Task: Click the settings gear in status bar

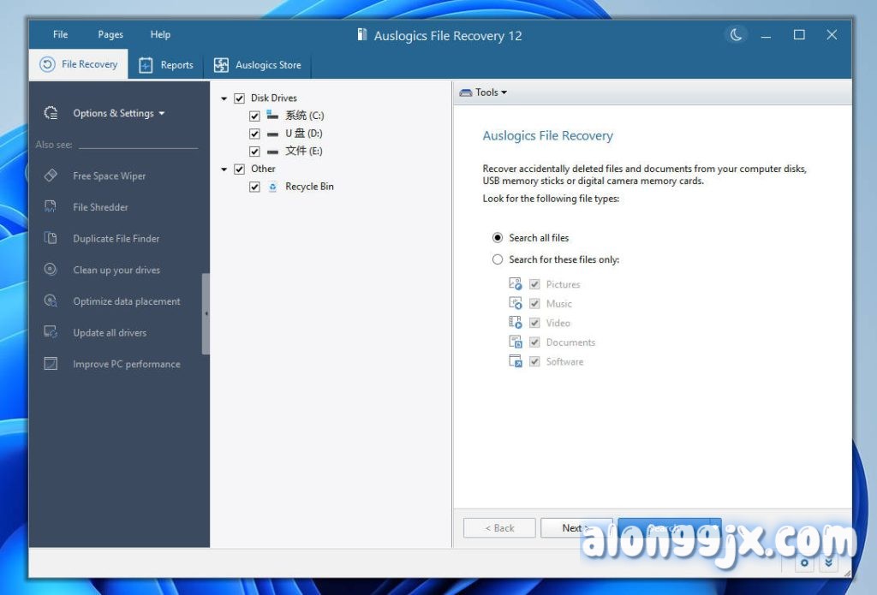Action: coord(804,562)
